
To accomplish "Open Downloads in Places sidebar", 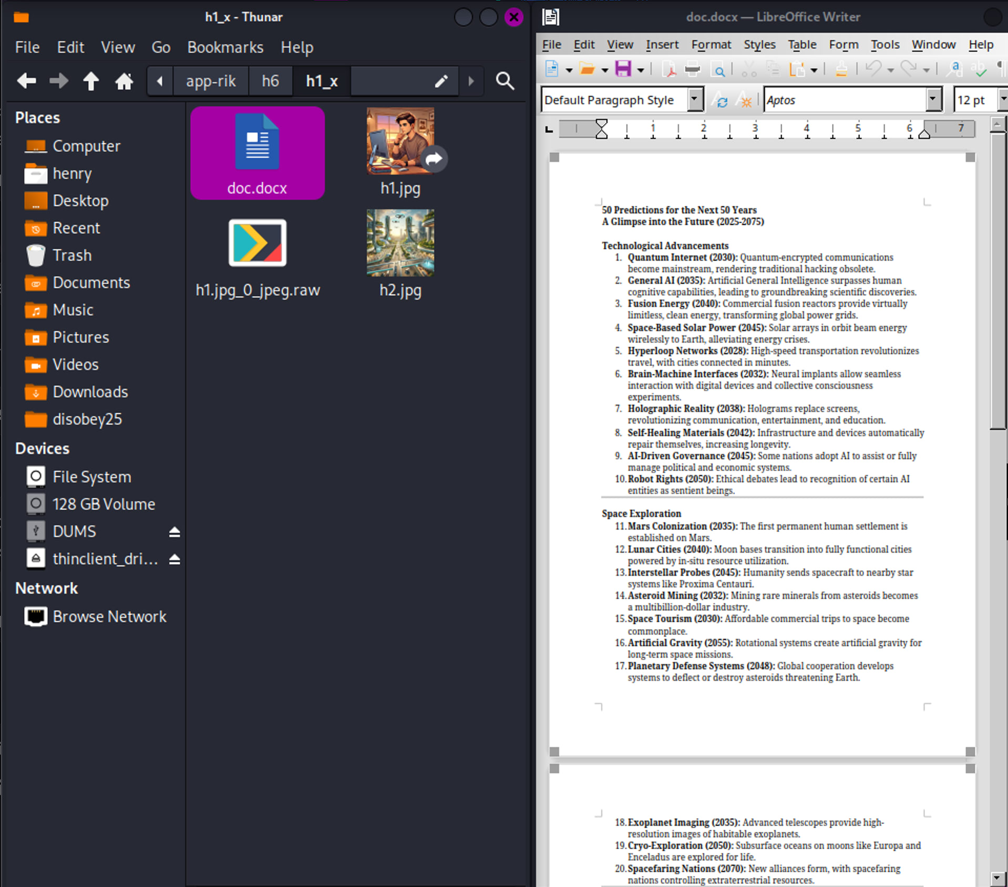I will 90,391.
